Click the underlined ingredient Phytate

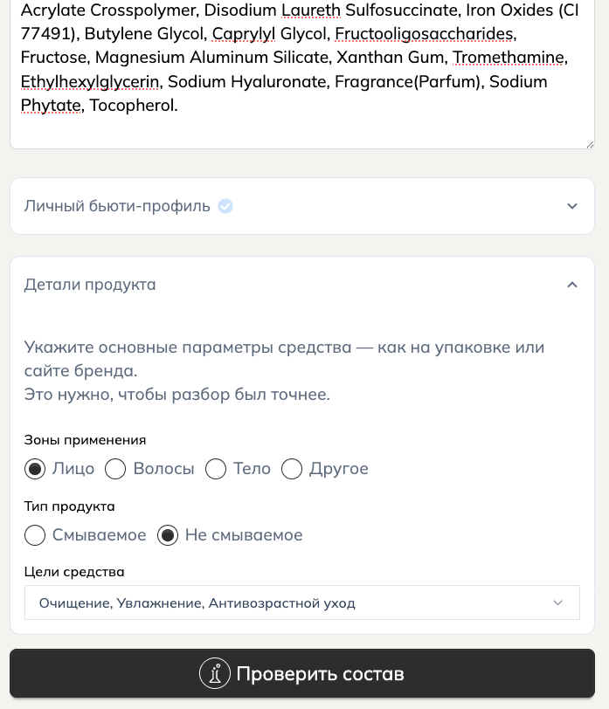point(51,106)
